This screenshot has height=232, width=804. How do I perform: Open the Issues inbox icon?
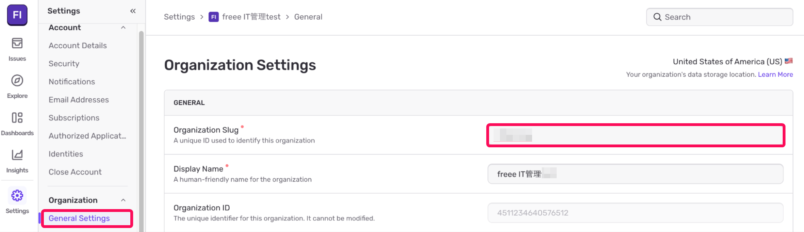17,43
